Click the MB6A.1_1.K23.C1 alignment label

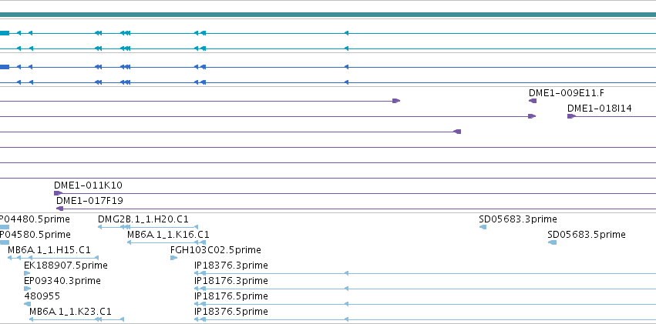click(x=70, y=312)
